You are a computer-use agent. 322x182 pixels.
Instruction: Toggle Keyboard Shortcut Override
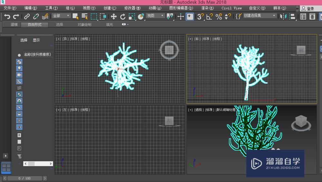pyautogui.click(x=190, y=16)
